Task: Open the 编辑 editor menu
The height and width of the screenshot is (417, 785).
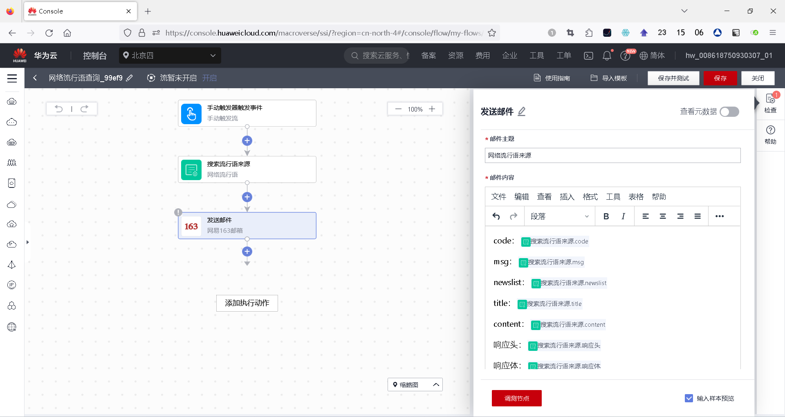Action: click(522, 197)
